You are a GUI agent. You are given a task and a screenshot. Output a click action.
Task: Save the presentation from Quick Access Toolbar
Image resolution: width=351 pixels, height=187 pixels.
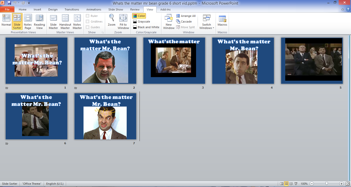point(9,3)
